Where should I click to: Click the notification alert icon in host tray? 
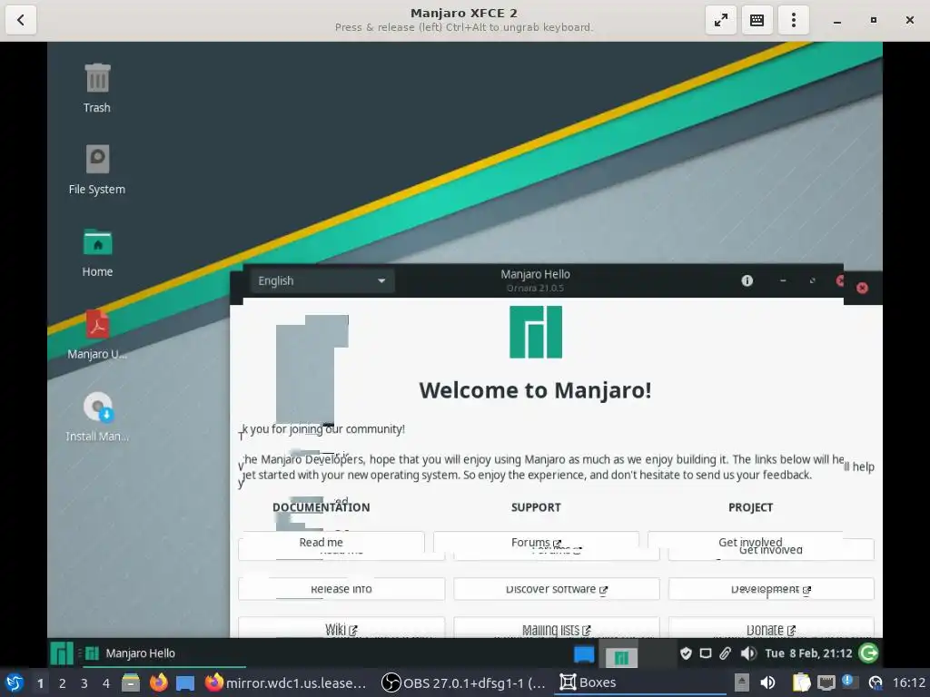pos(848,682)
